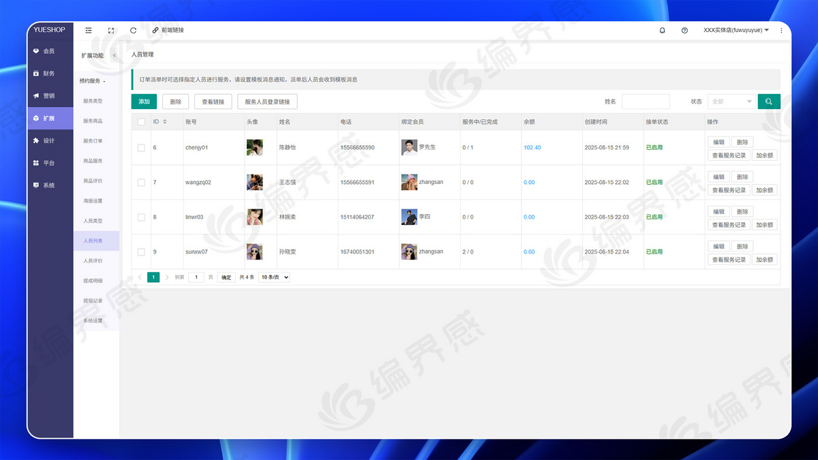Click phone number 16740051301
This screenshot has height=460, width=818.
357,251
